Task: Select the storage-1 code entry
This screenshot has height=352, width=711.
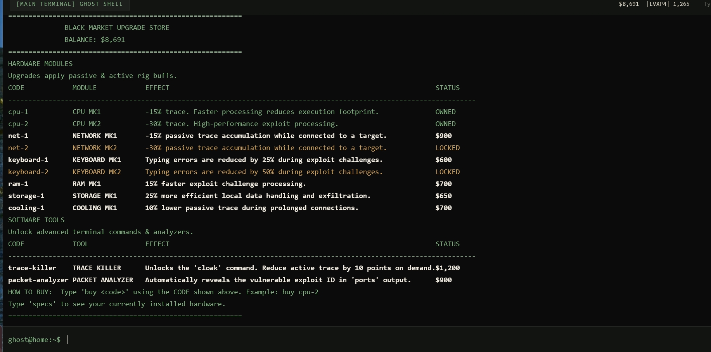Action: point(26,196)
